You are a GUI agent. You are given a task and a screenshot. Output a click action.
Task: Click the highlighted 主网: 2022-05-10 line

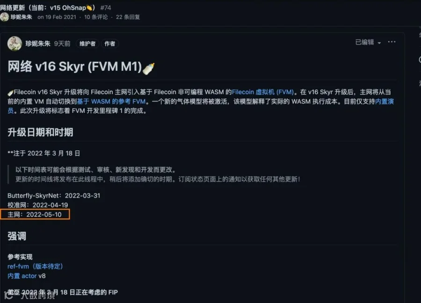coord(35,214)
